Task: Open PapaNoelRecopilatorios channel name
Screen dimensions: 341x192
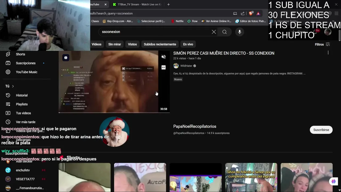Action: [x=195, y=126]
